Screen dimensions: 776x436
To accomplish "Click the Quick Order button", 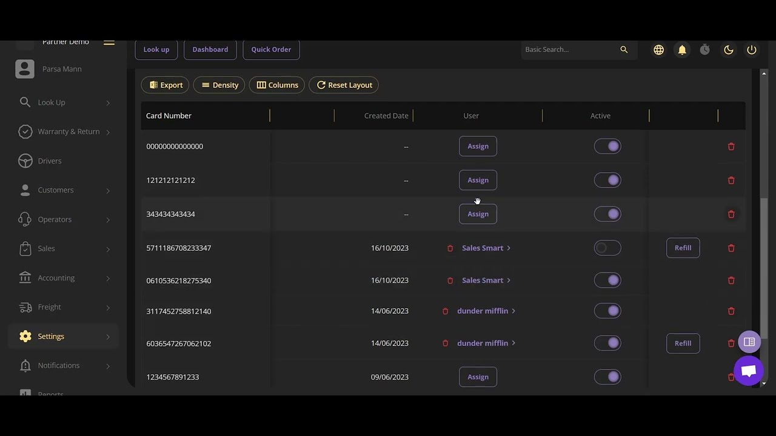I will click(x=271, y=50).
